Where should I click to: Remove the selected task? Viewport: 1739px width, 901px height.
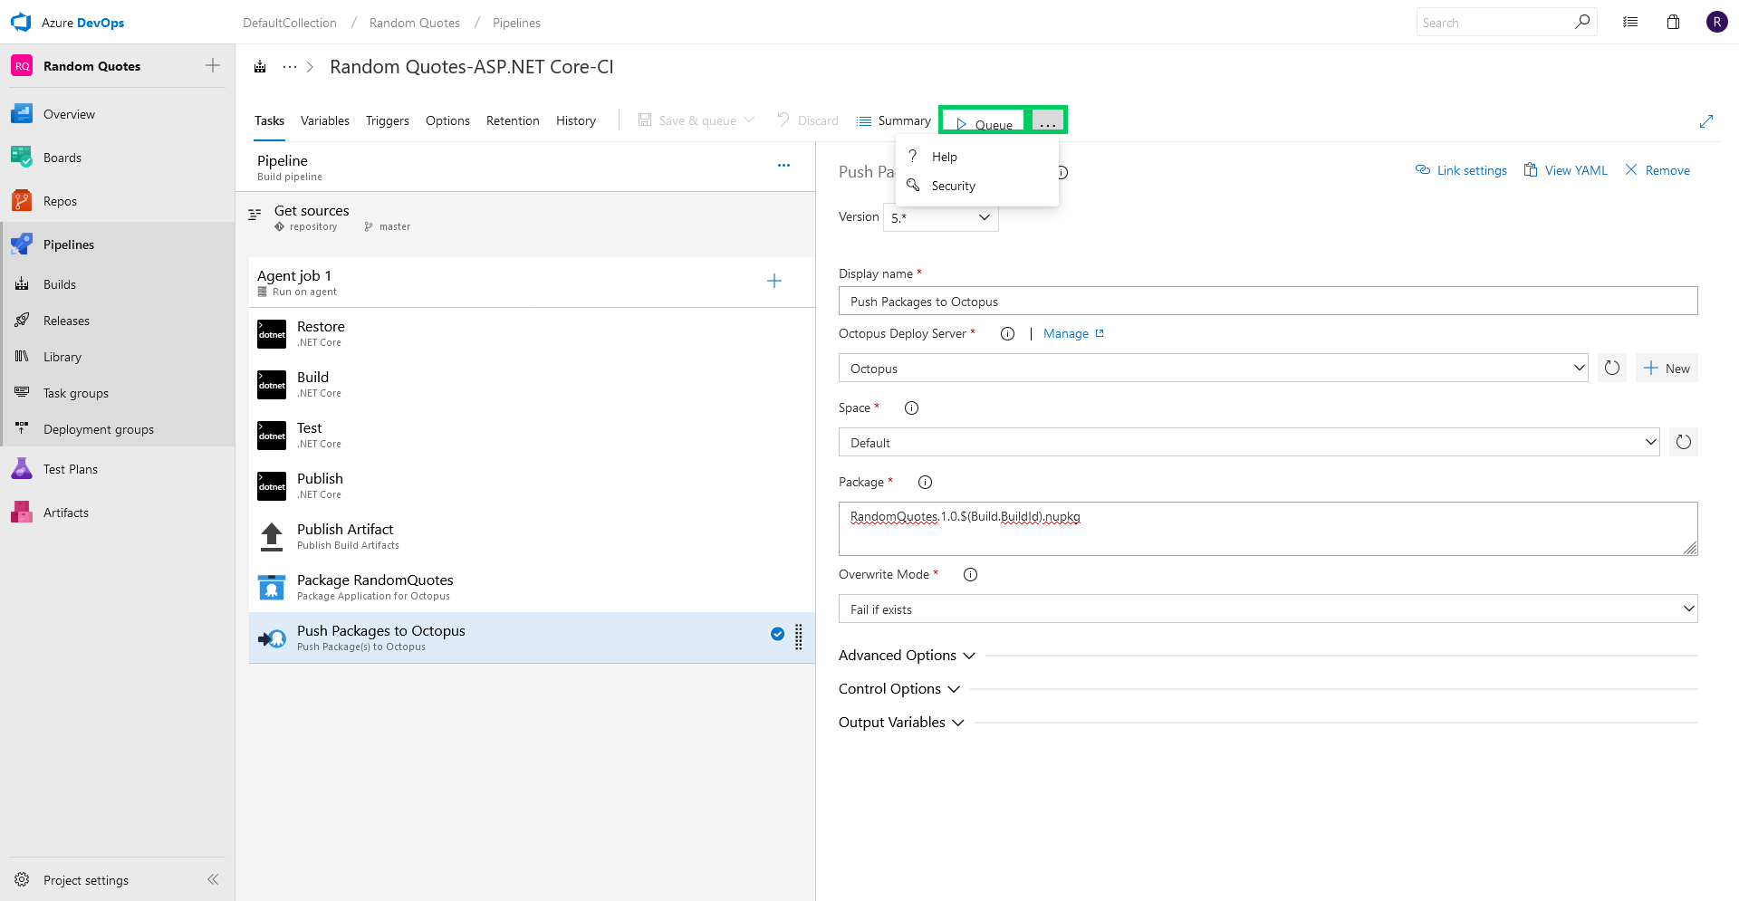pos(1657,170)
